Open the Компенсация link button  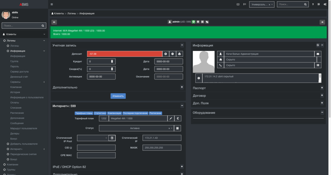click(x=115, y=113)
